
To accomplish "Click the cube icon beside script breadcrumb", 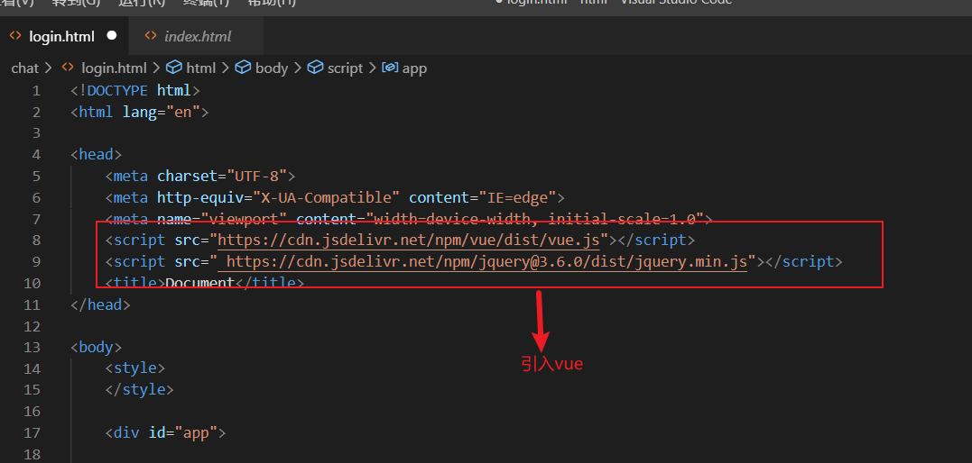I will click(x=316, y=68).
